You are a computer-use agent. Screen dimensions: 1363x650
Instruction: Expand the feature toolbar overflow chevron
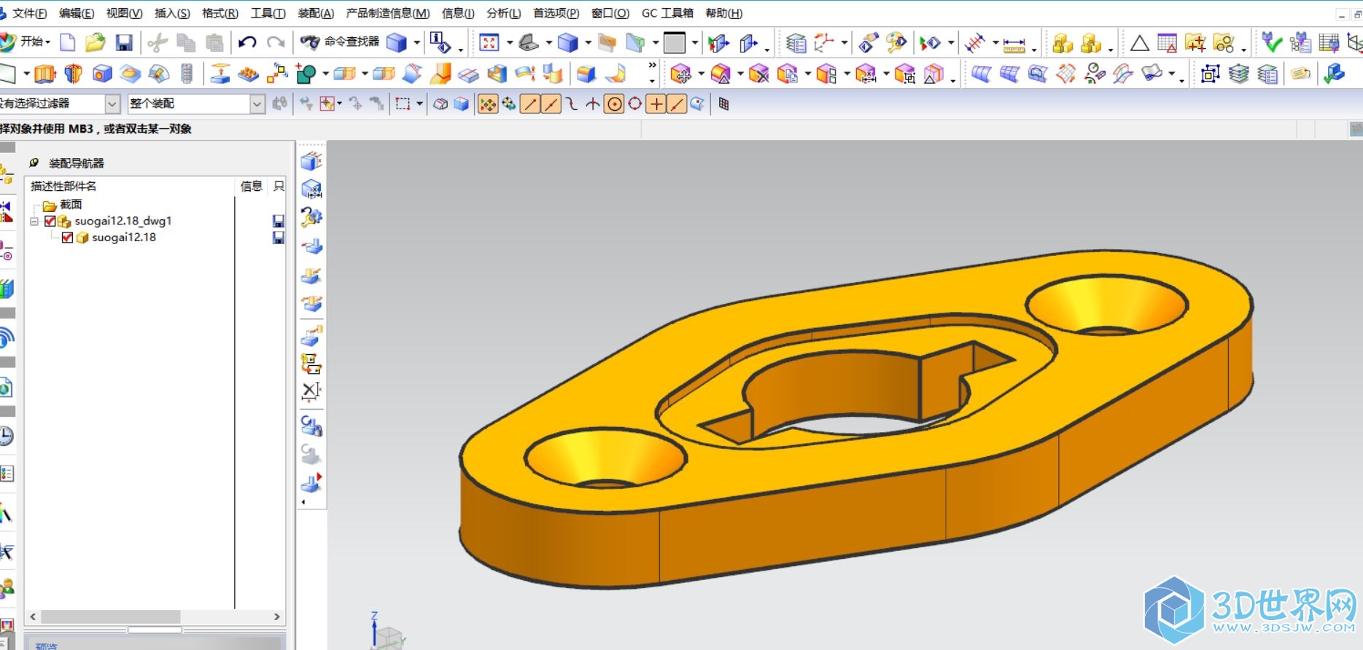(x=652, y=66)
